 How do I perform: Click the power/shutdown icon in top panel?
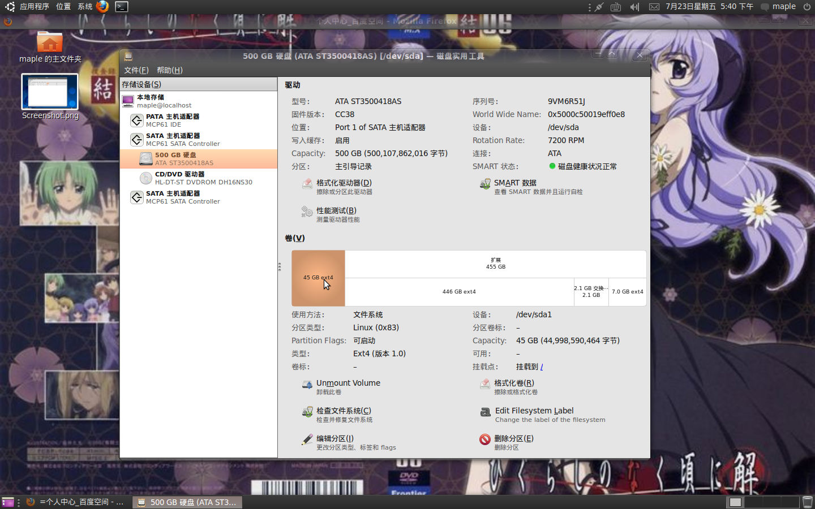(807, 7)
